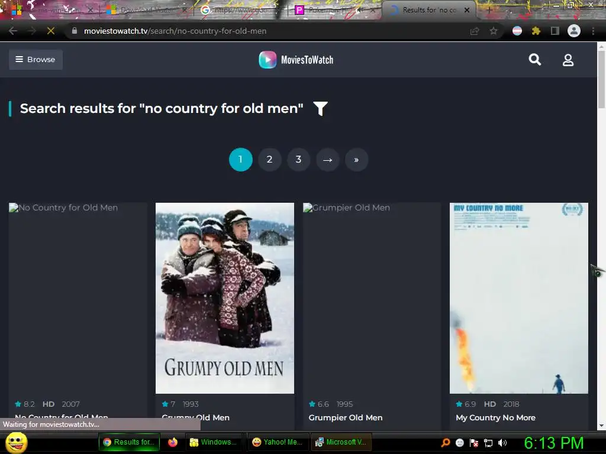This screenshot has width=606, height=454.
Task: Select current results page 1
Action: pos(240,160)
